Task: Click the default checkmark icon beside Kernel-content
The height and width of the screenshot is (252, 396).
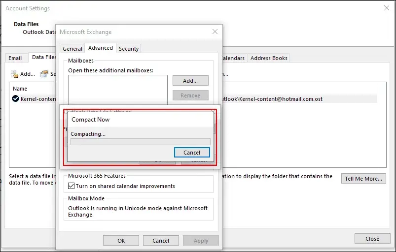Action: pos(15,98)
